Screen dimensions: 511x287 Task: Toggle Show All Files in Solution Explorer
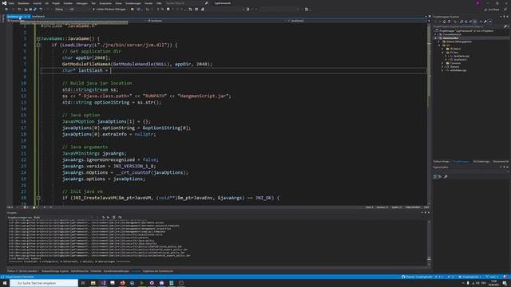pos(475,22)
